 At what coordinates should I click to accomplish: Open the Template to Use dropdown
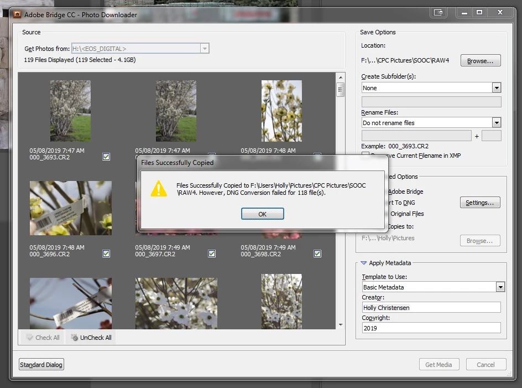(x=500, y=287)
